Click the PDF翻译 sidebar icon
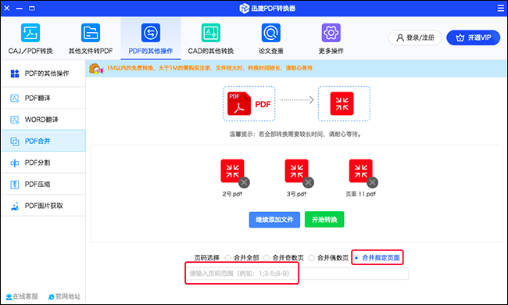 [15, 99]
